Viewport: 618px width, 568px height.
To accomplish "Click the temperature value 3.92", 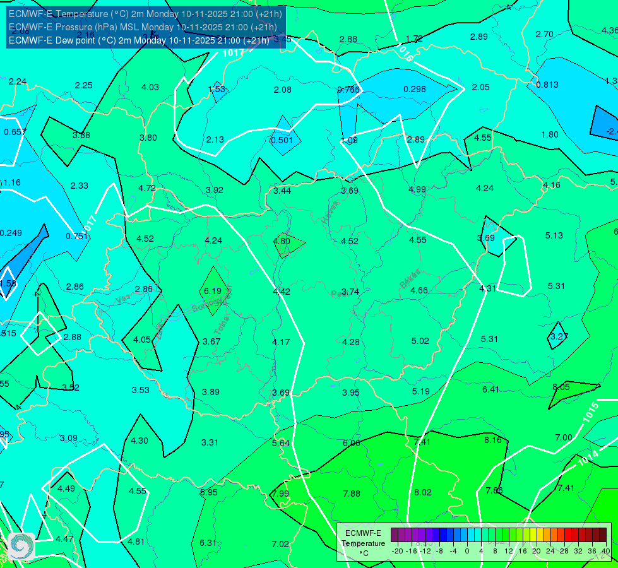I will click(x=215, y=190).
